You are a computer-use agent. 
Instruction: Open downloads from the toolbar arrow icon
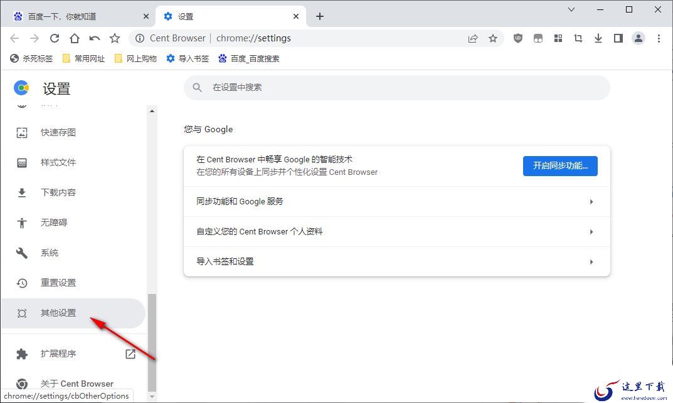598,39
